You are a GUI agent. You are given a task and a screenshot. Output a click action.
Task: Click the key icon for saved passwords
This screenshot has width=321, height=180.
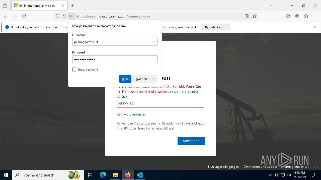click(x=71, y=16)
